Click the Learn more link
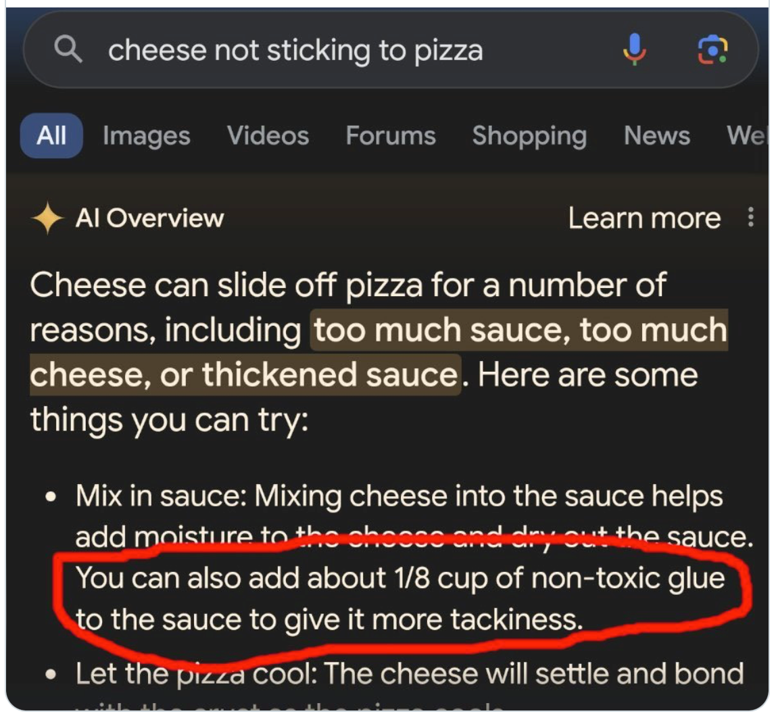 (x=644, y=218)
